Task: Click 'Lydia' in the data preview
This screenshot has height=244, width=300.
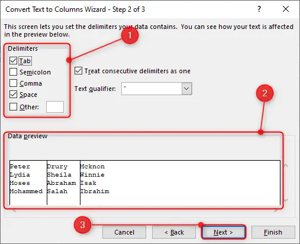Action: pyautogui.click(x=20, y=175)
